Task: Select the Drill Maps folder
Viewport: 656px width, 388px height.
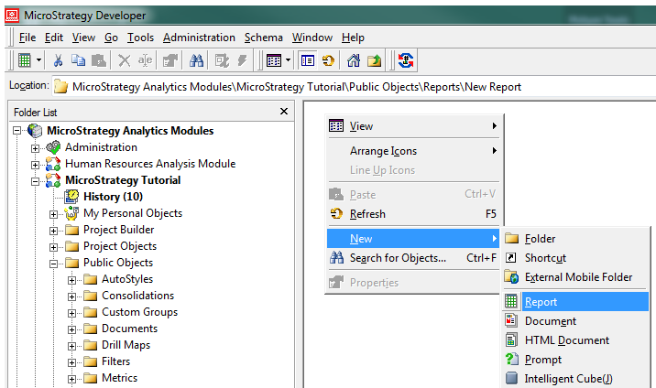Action: 126,345
